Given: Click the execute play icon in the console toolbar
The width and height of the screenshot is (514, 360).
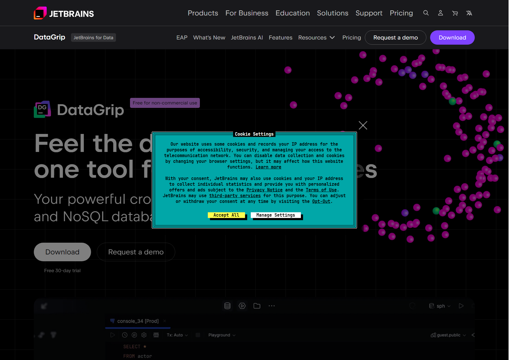Looking at the screenshot, I should click(x=113, y=335).
